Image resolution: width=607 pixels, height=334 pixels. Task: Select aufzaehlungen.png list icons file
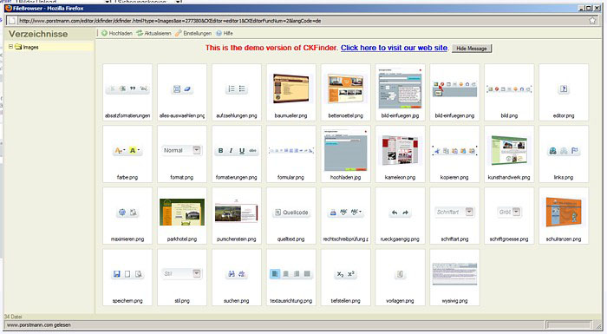[237, 92]
